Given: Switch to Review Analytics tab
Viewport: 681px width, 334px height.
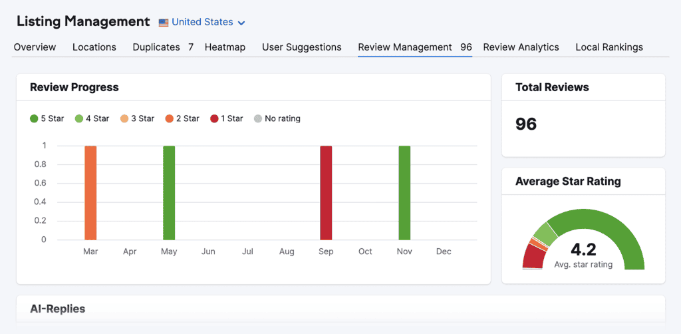Looking at the screenshot, I should coord(521,47).
